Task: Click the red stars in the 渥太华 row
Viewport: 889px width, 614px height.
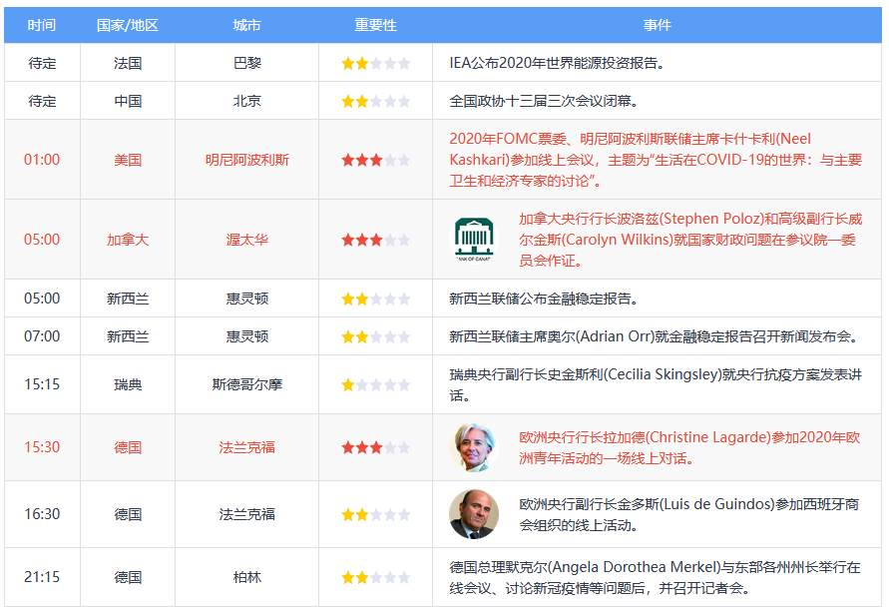Action: pyautogui.click(x=375, y=240)
